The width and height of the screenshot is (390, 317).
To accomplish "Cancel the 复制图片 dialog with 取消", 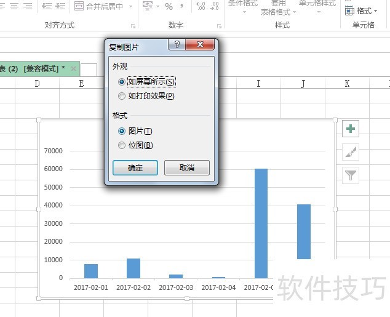I will pyautogui.click(x=187, y=167).
